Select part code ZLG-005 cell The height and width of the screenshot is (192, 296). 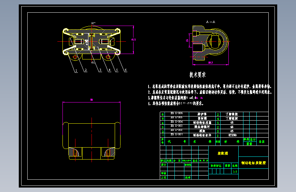177,118
